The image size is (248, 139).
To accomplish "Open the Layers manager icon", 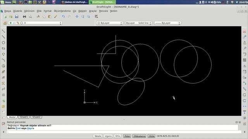I will click(5, 23).
